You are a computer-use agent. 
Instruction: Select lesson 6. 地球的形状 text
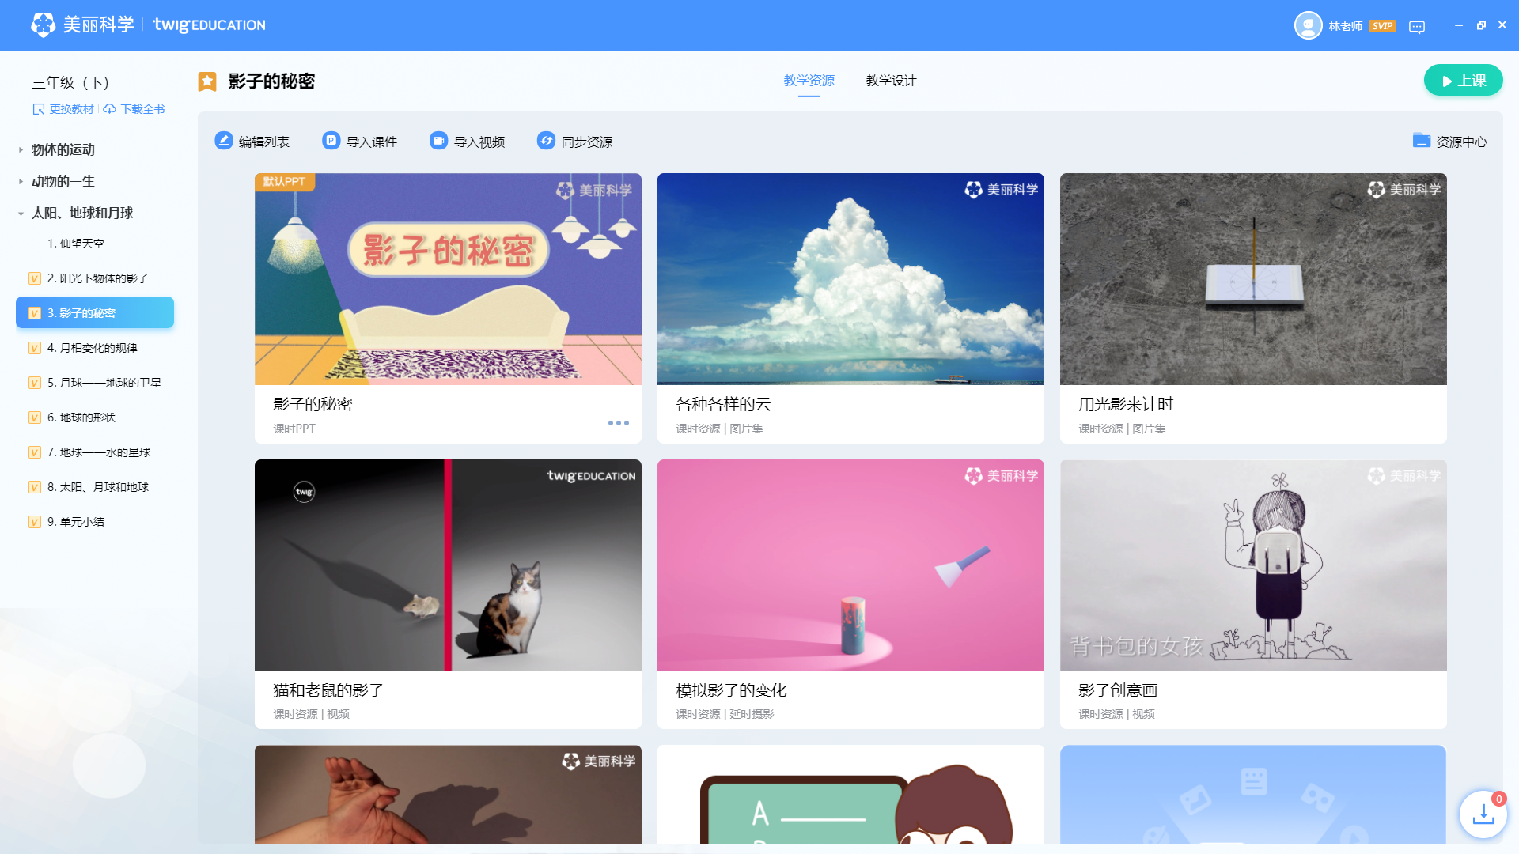click(81, 418)
